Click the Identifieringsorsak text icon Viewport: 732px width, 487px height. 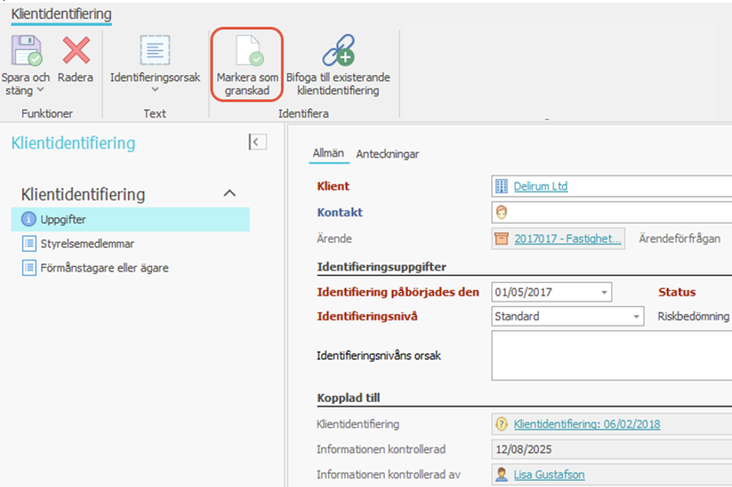pyautogui.click(x=155, y=50)
